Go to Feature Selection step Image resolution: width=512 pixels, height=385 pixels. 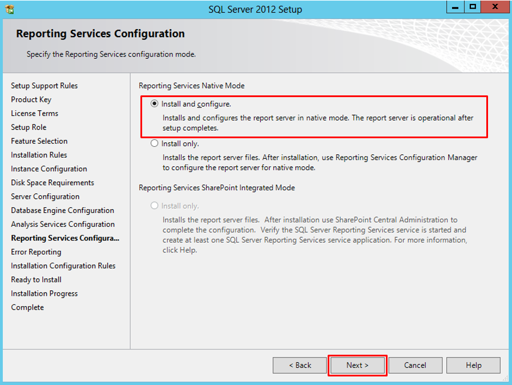point(39,141)
